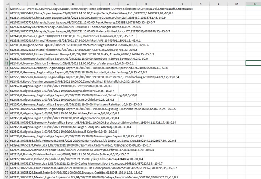This screenshot has width=261, height=179.
Task: Click the row with Floro,Valerenga 2 match
Action: [72, 63]
